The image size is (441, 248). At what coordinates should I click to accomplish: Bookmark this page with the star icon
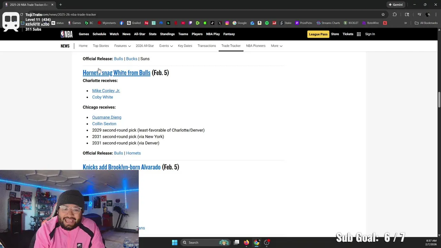pos(383,14)
